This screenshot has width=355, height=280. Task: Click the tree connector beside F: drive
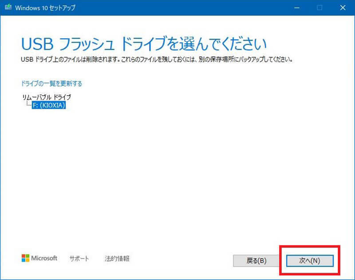click(x=28, y=105)
